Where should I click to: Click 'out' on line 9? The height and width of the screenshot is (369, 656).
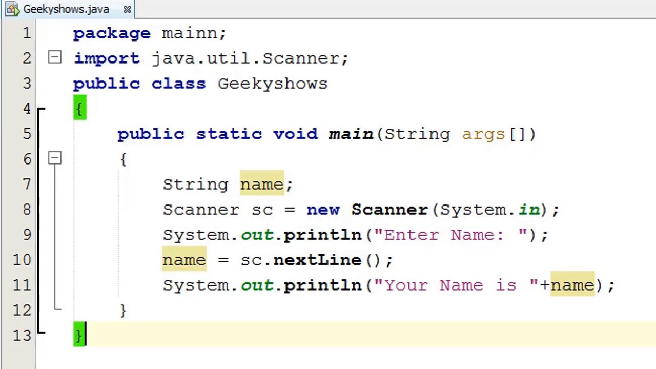(x=257, y=235)
